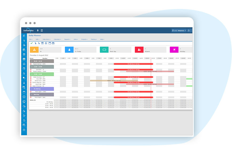This screenshot has height=154, width=232.
Task: Click the red icon beside Buck Rogers
Action: pos(31,97)
